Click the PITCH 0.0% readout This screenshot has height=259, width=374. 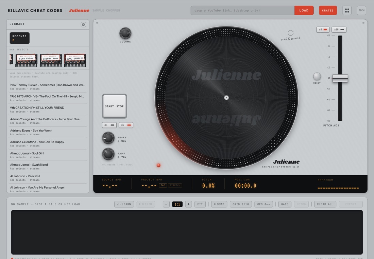[208, 186]
